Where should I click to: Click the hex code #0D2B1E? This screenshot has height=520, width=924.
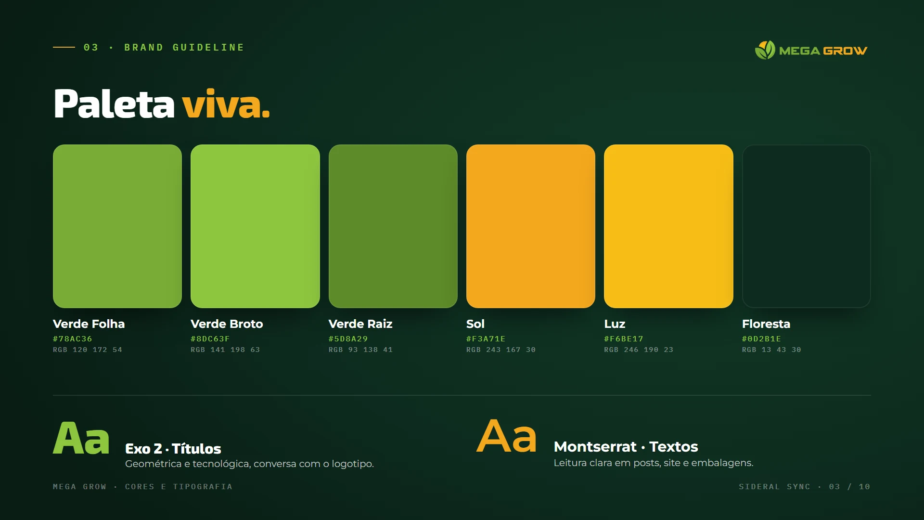(x=762, y=339)
